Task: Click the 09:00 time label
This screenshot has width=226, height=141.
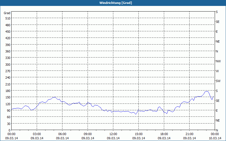Action: pos(88,134)
